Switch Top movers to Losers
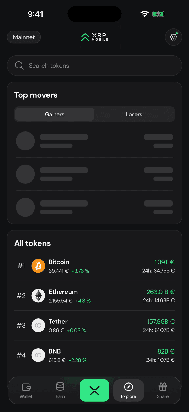The image size is (189, 412). (134, 114)
